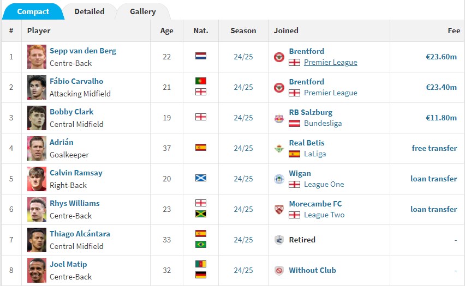Click the Brentford club crest in row 1
Image resolution: width=465 pixels, height=286 pixels.
click(x=279, y=57)
